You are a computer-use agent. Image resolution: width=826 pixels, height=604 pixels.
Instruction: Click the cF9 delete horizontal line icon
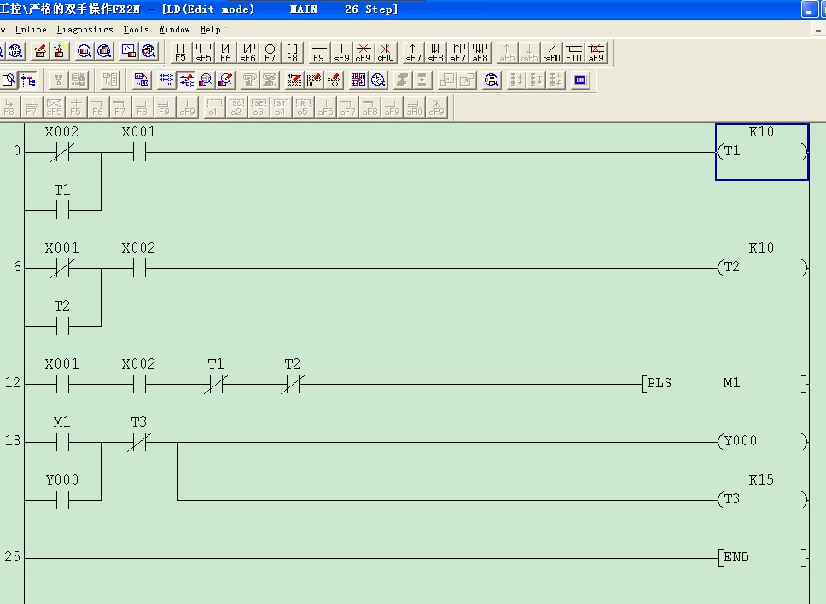tap(364, 53)
